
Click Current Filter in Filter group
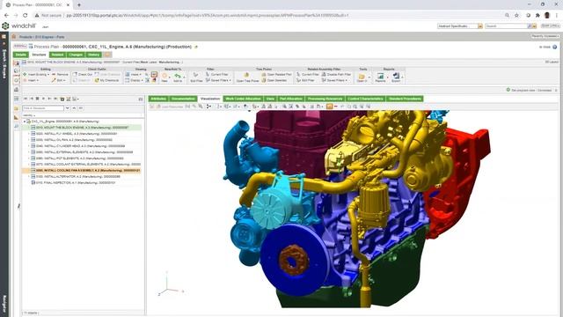point(217,74)
